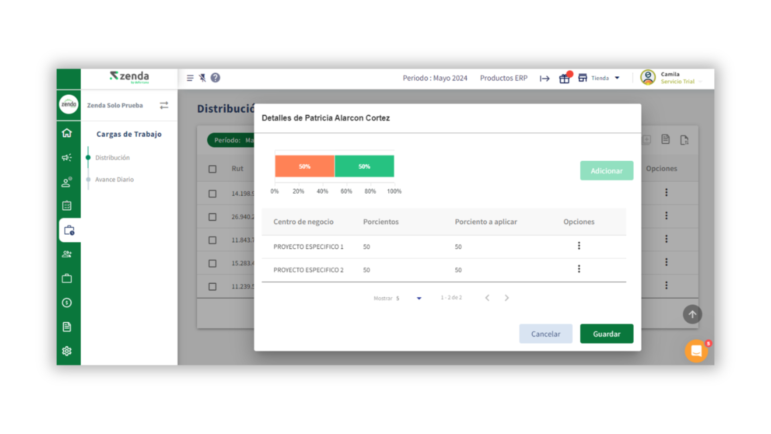
Task: Click Periodo : Mayo 2024 in top bar
Action: click(435, 78)
